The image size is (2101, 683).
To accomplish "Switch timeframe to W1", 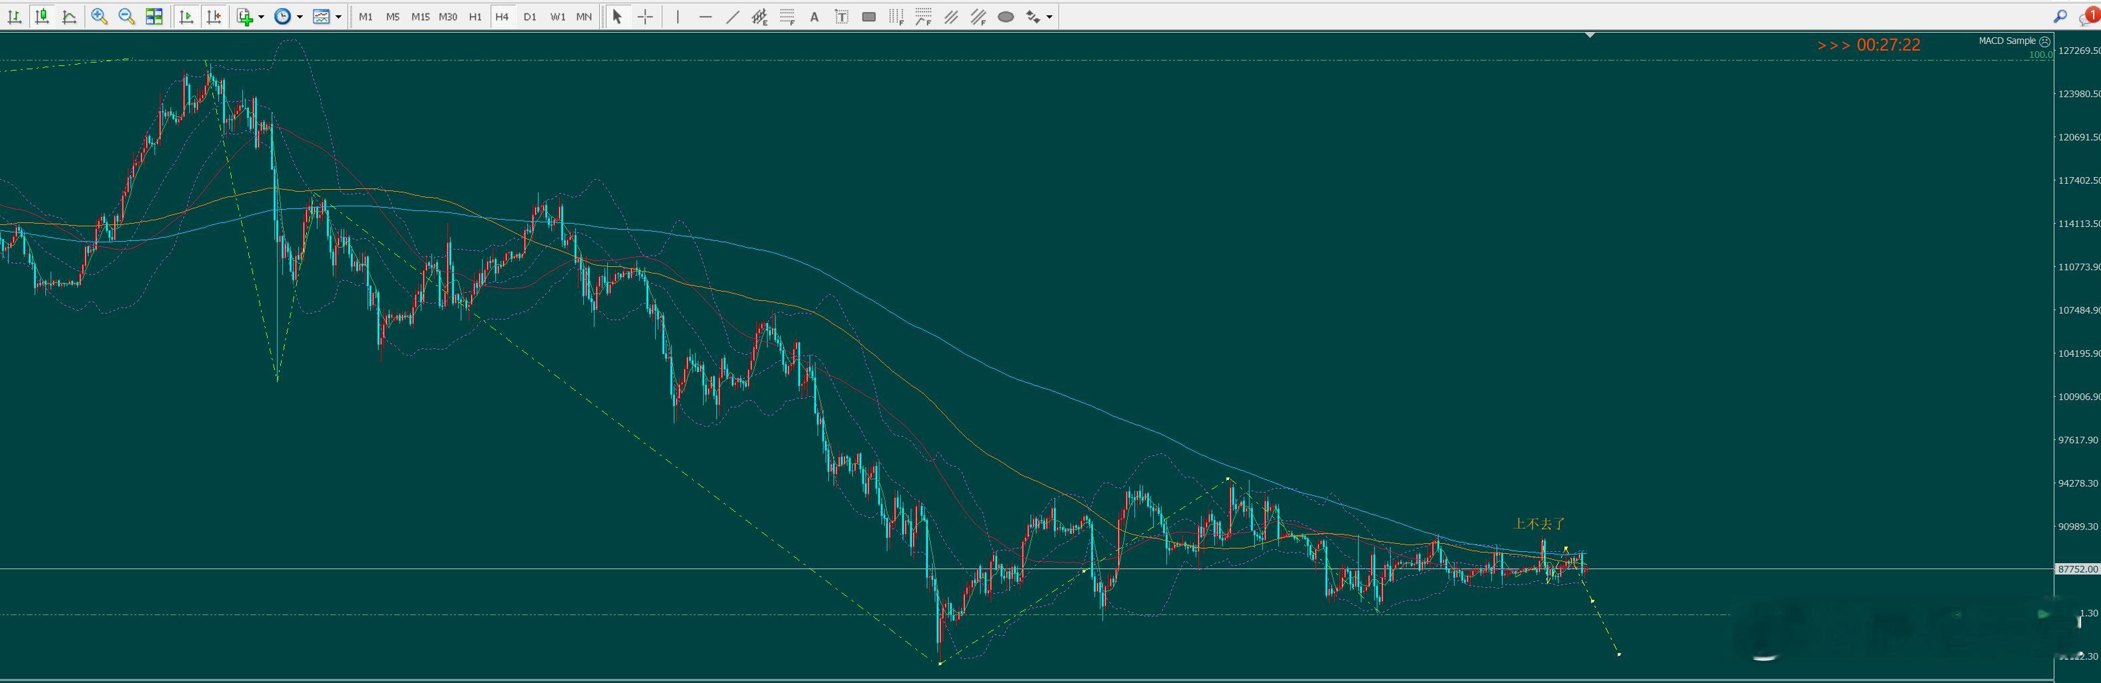I will 558,17.
